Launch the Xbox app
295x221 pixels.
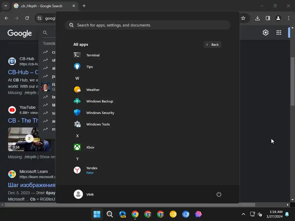tap(147, 147)
